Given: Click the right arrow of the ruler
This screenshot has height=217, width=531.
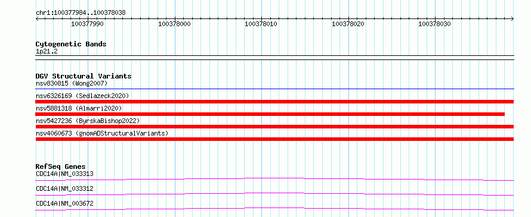Looking at the screenshot, I should (512, 18).
